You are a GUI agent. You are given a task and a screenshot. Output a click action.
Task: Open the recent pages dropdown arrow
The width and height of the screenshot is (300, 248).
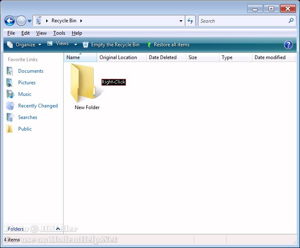click(29, 21)
